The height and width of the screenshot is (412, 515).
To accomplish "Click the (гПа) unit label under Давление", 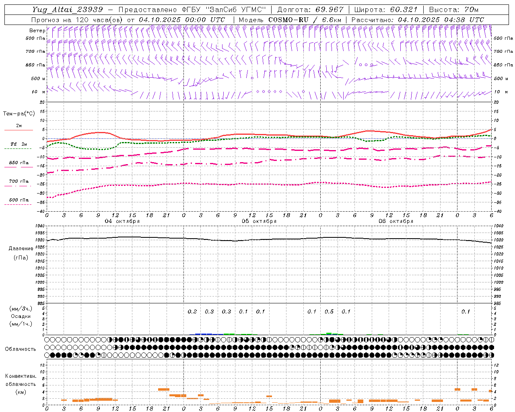I will (x=21, y=258).
